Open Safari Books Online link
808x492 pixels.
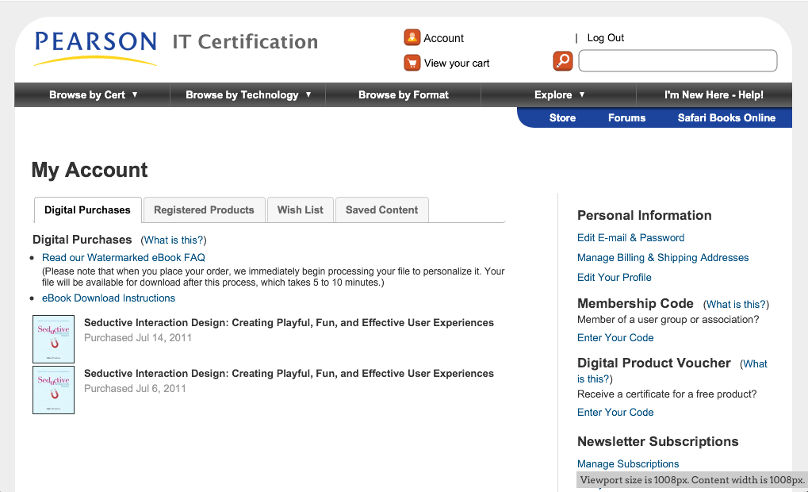pyautogui.click(x=726, y=117)
